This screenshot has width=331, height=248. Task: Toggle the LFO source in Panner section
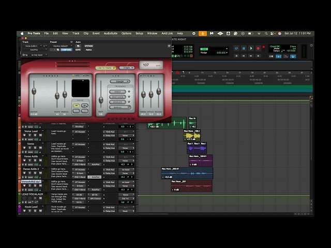click(x=76, y=75)
